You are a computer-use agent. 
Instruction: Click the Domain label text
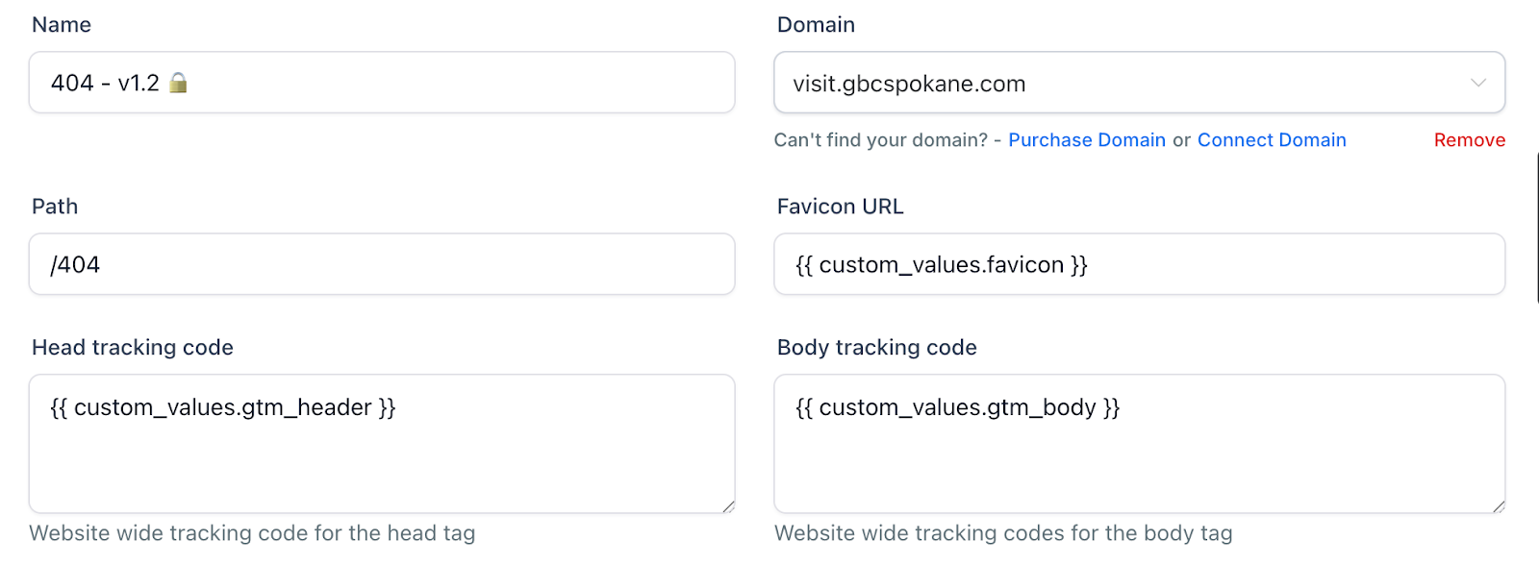(x=816, y=25)
